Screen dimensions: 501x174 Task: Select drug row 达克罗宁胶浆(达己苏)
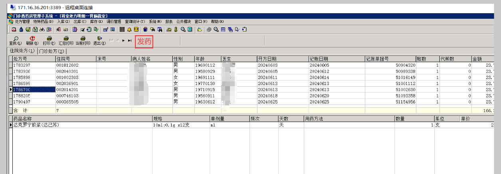point(82,125)
